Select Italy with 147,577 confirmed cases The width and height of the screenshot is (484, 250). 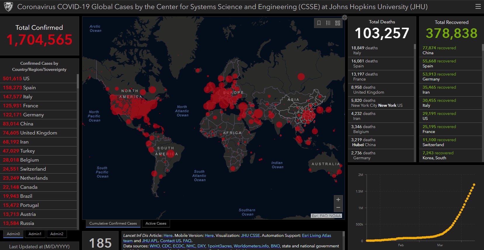click(x=39, y=97)
